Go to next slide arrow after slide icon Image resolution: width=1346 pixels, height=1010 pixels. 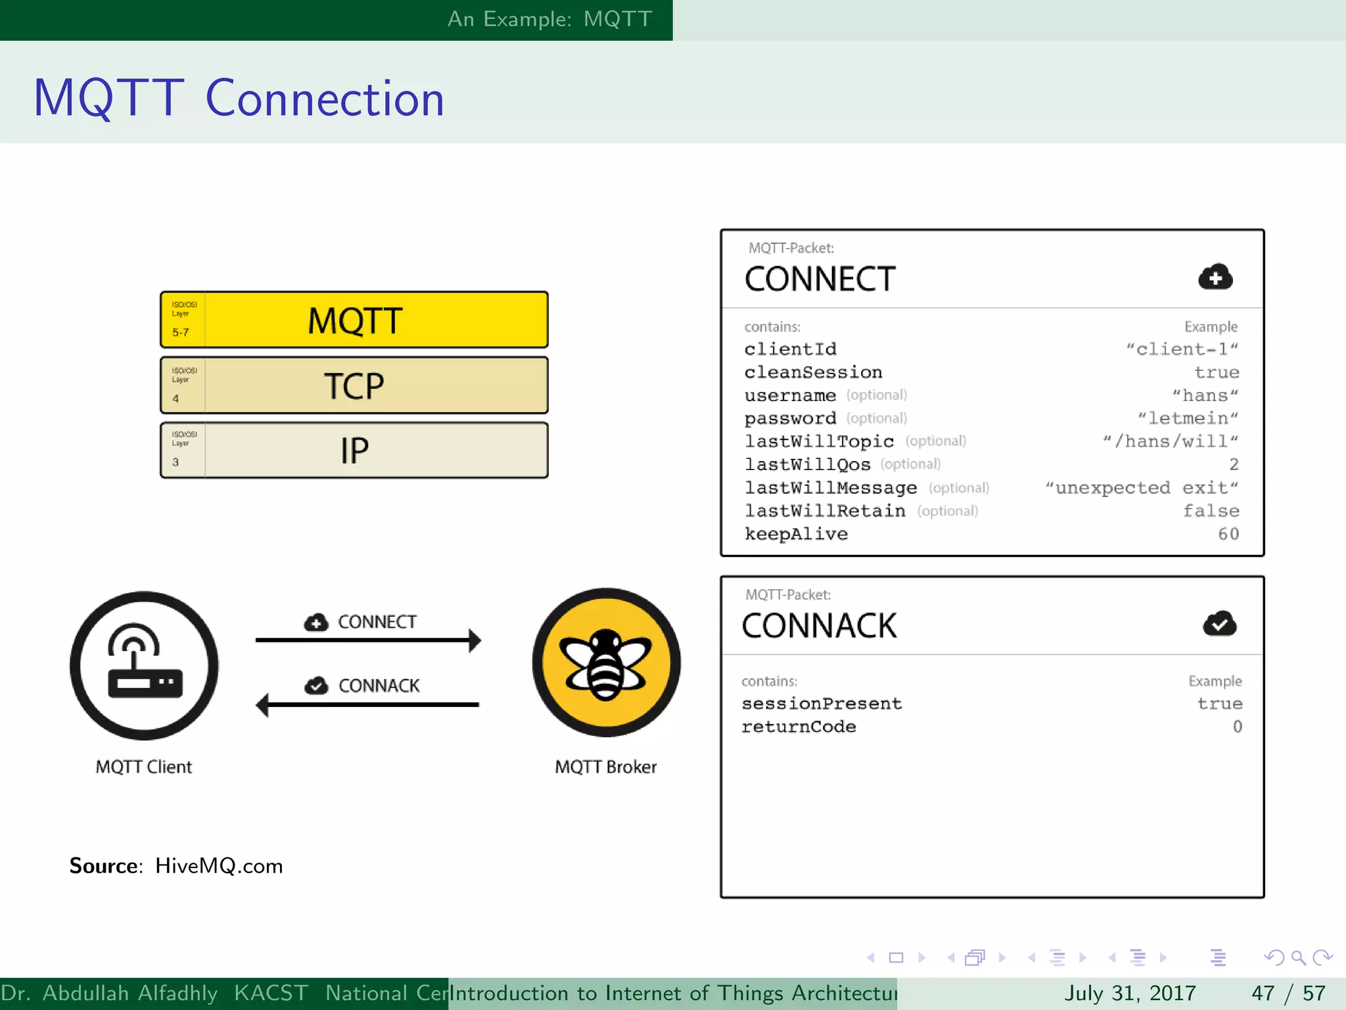(921, 957)
